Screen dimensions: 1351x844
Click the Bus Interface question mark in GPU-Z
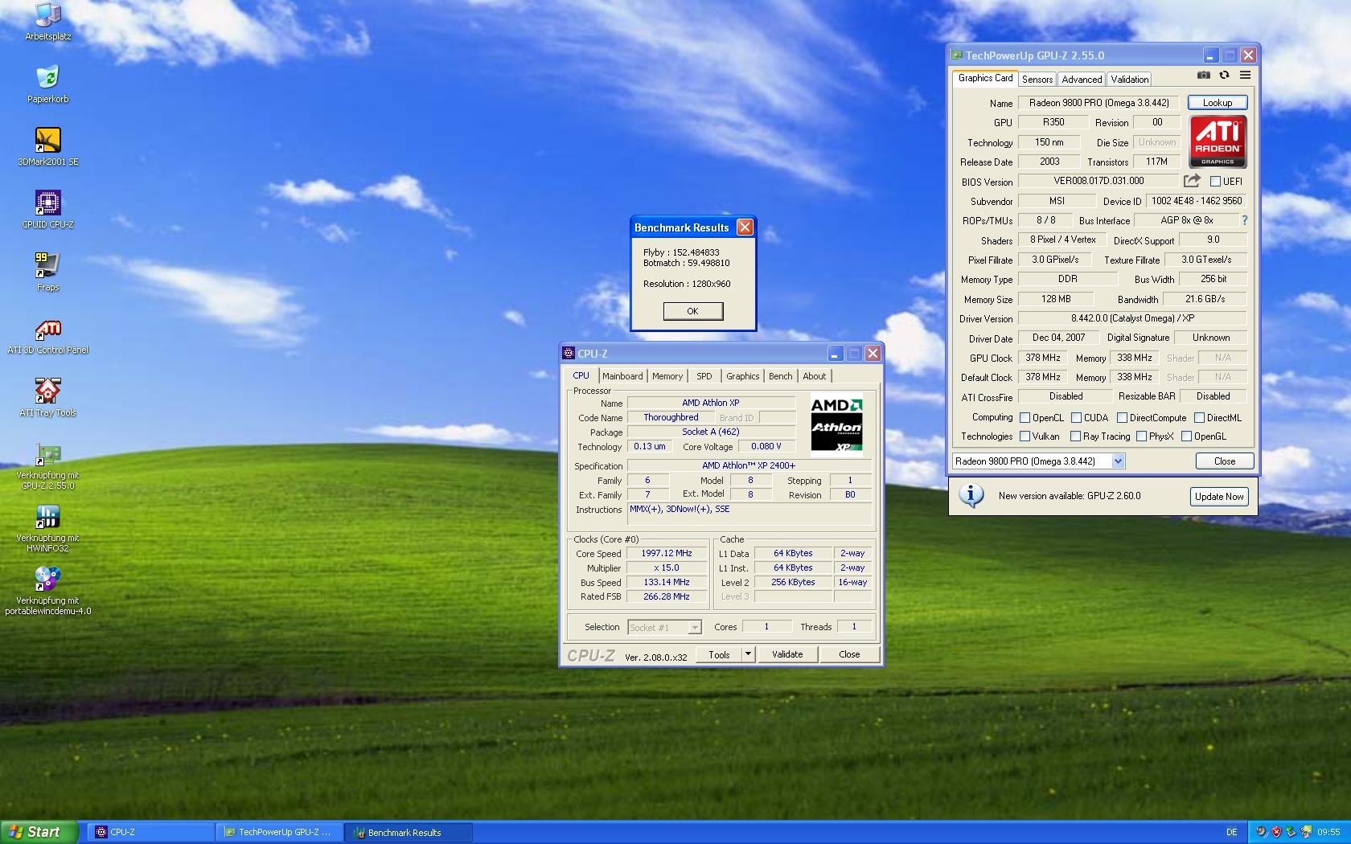(x=1245, y=220)
